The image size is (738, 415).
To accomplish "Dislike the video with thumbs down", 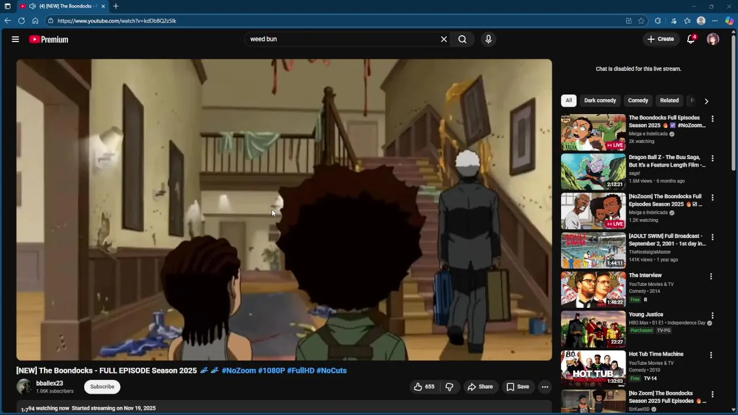I will 449,387.
